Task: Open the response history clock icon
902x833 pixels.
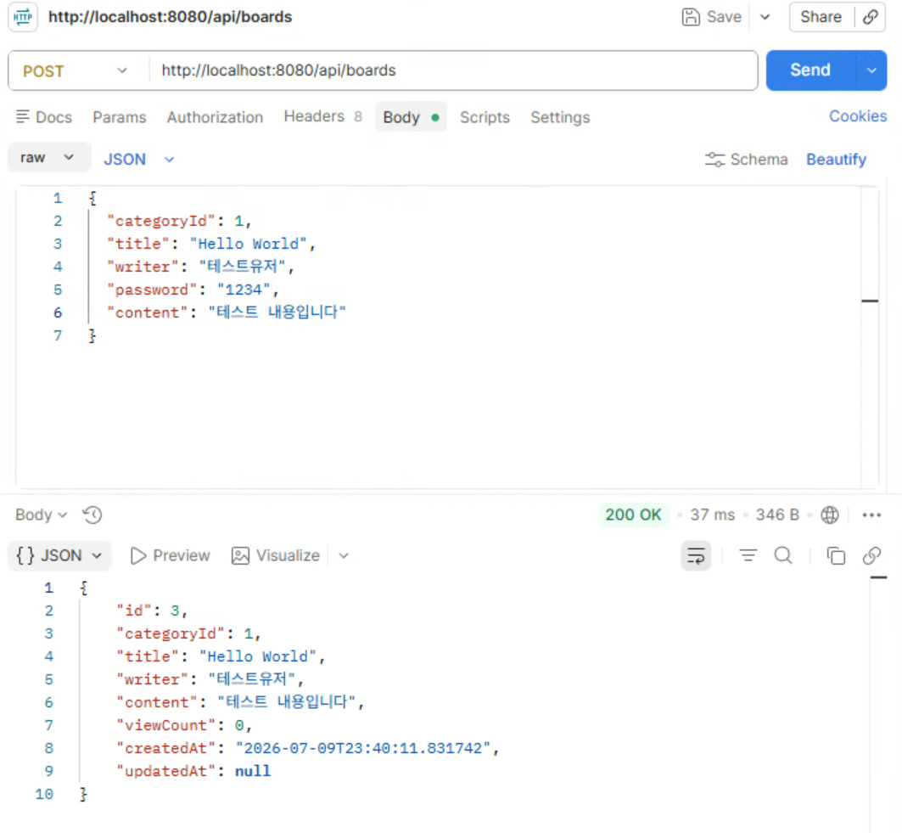Action: (x=92, y=515)
